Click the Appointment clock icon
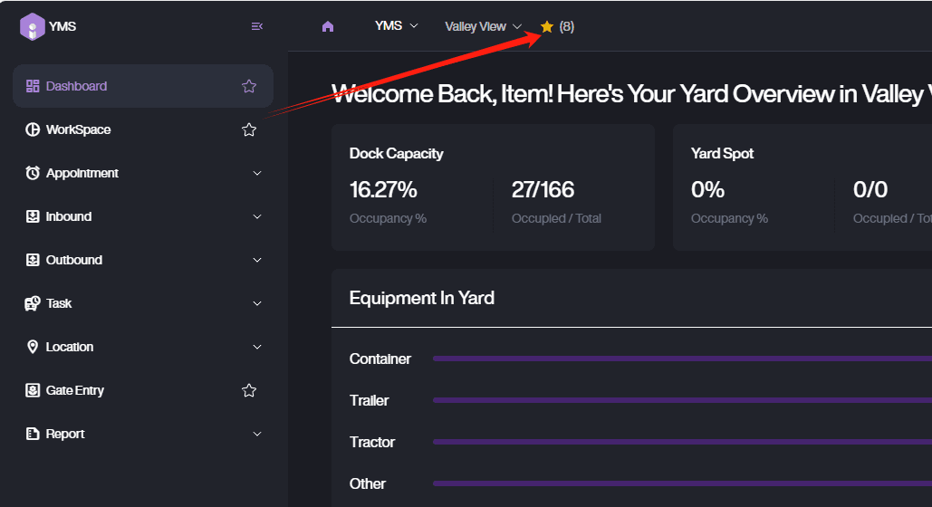Screen dimensions: 932x507 33,173
